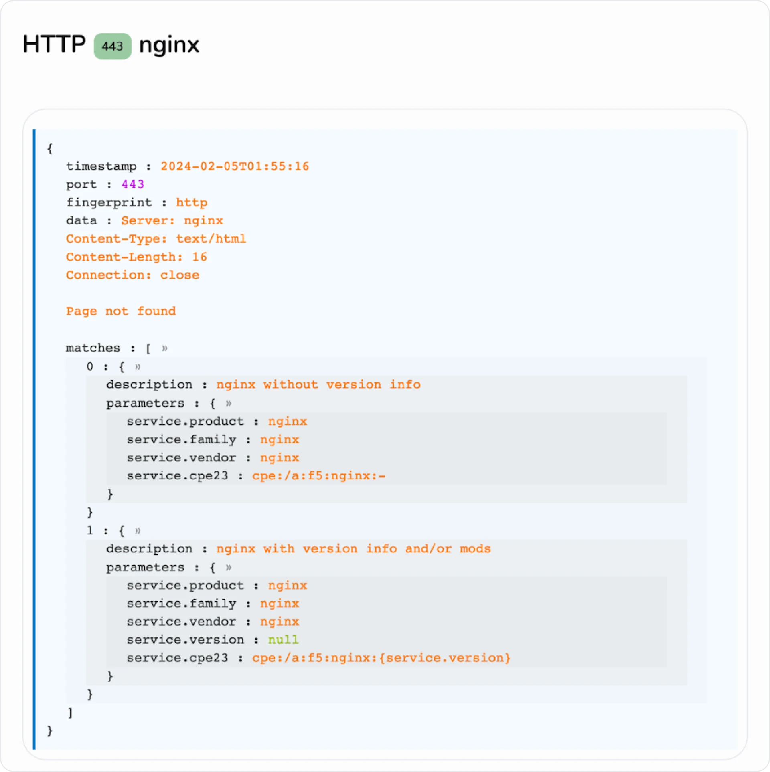
Task: Click the 'service.version' key label
Action: [185, 640]
